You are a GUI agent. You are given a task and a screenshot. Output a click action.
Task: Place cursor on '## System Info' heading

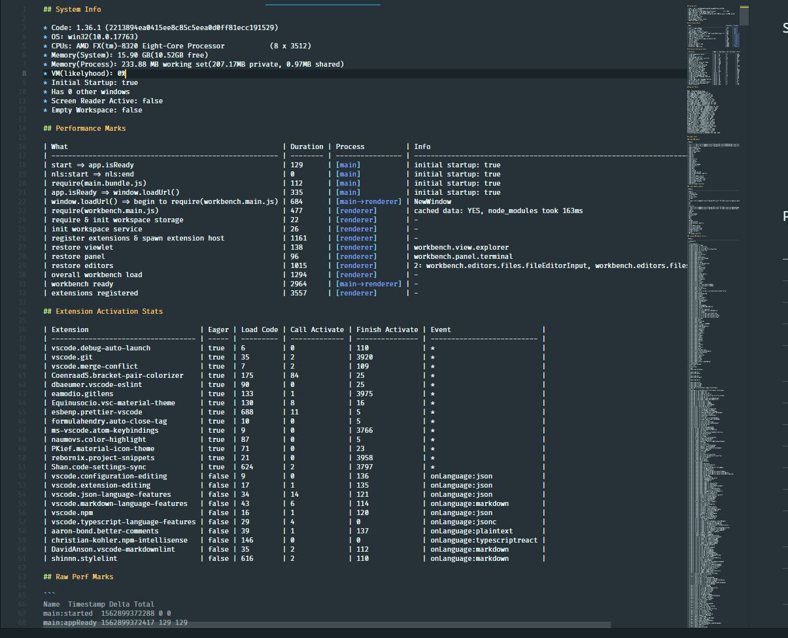(x=72, y=9)
